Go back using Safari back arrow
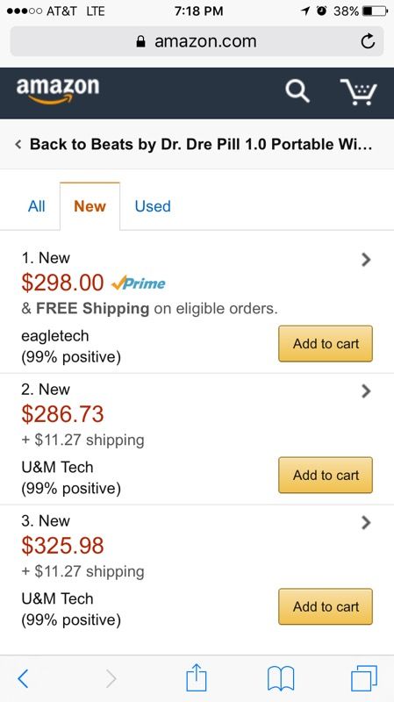The height and width of the screenshot is (702, 394). pyautogui.click(x=24, y=678)
